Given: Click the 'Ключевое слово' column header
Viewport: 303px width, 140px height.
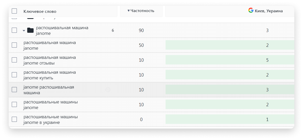Looking at the screenshot, I should click(40, 12).
